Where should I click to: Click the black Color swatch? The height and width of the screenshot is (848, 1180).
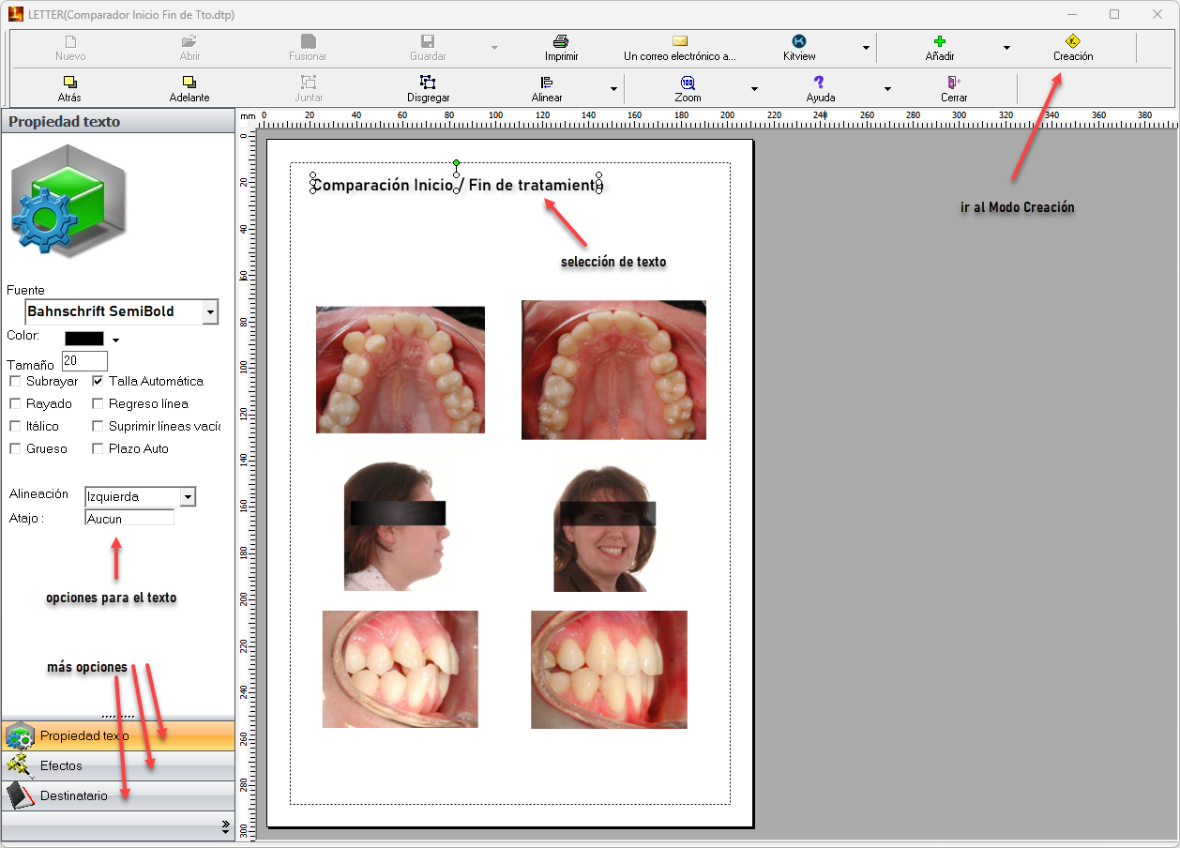[83, 339]
